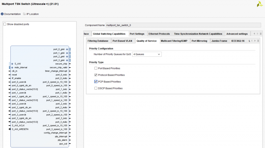Expand the port_0_gmii interface plus icon
The width and height of the screenshot is (265, 148).
pyautogui.click(x=67, y=49)
